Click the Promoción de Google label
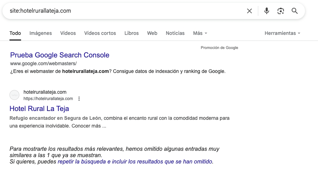The width and height of the screenshot is (318, 173). (x=219, y=48)
